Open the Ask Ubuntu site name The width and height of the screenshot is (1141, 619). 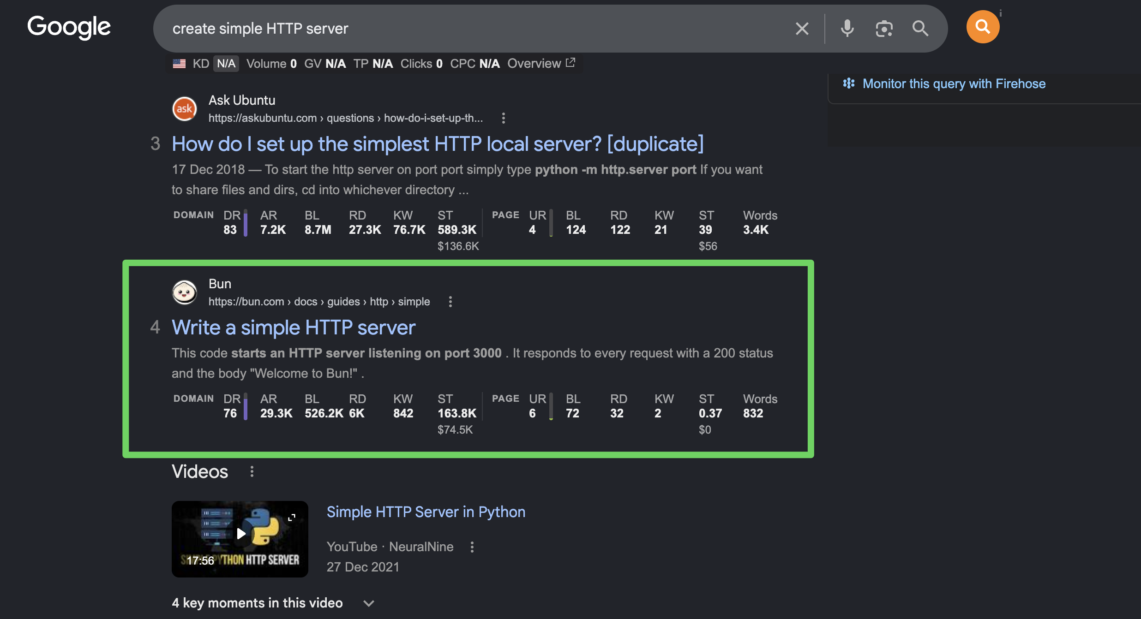(x=242, y=100)
